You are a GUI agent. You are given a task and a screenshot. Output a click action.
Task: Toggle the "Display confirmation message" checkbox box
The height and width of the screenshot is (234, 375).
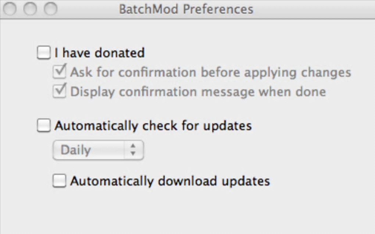click(x=59, y=91)
